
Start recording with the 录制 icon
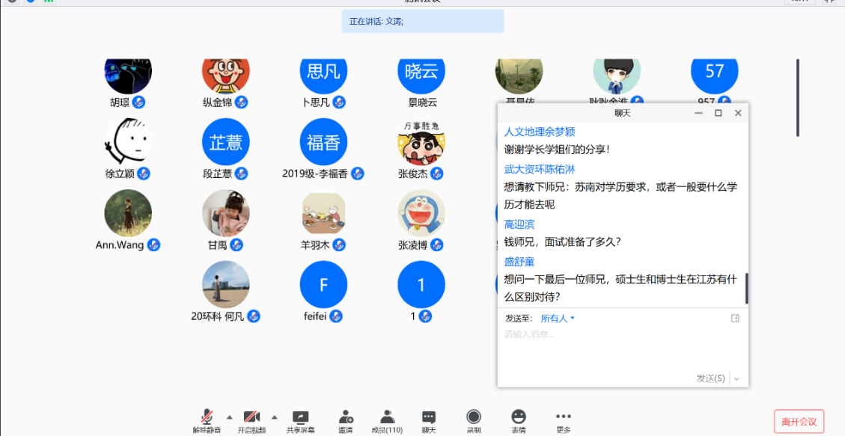tap(473, 417)
